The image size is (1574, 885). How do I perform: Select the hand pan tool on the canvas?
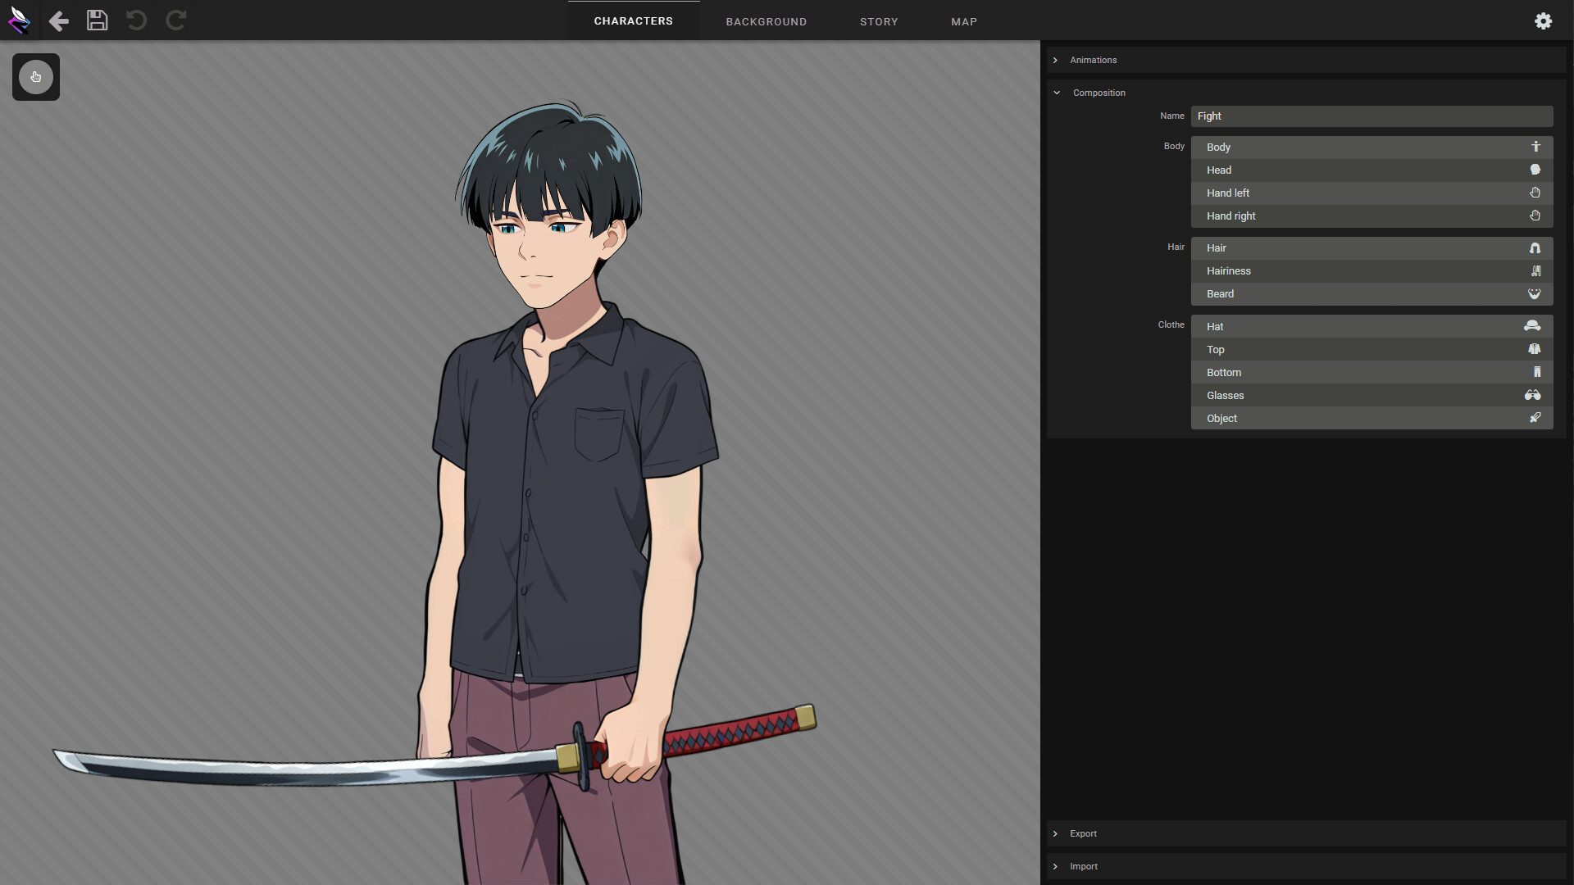point(35,76)
